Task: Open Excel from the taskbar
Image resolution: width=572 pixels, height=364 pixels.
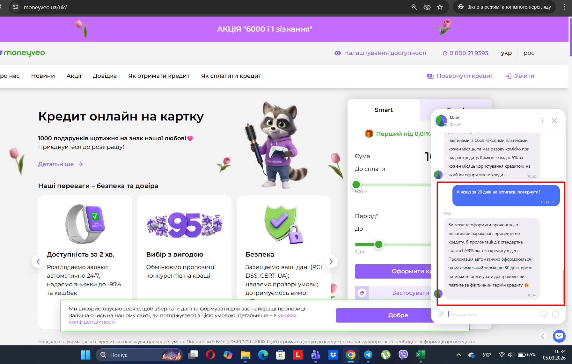Action: 421,355
